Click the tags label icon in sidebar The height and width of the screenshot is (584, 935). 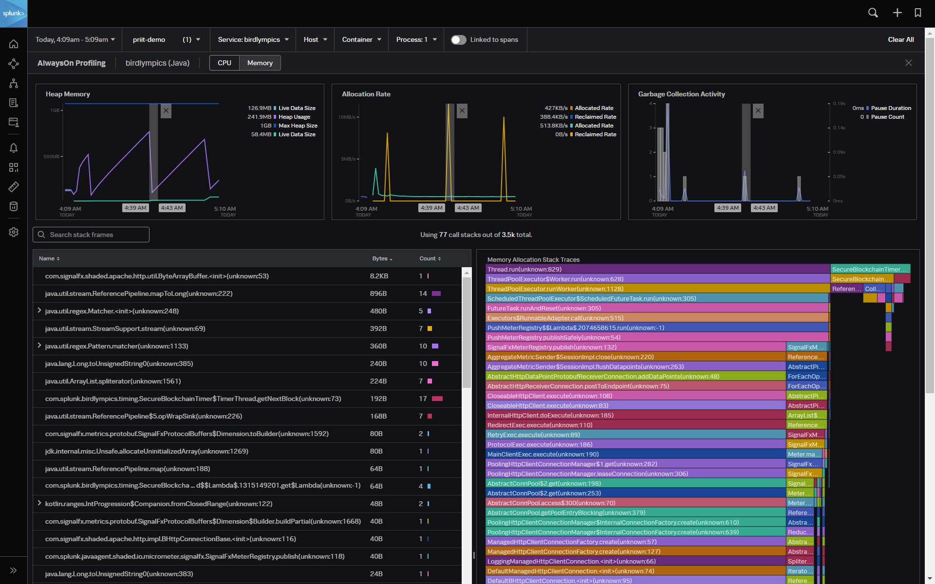pos(14,187)
